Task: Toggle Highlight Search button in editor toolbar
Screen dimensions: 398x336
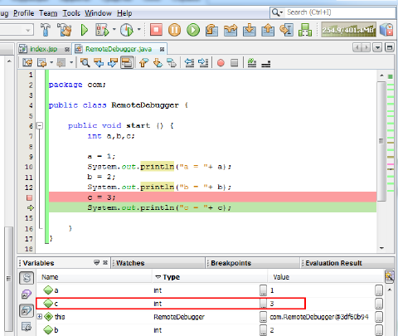Action: [127, 63]
